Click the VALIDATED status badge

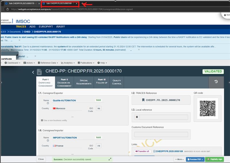click(213, 71)
